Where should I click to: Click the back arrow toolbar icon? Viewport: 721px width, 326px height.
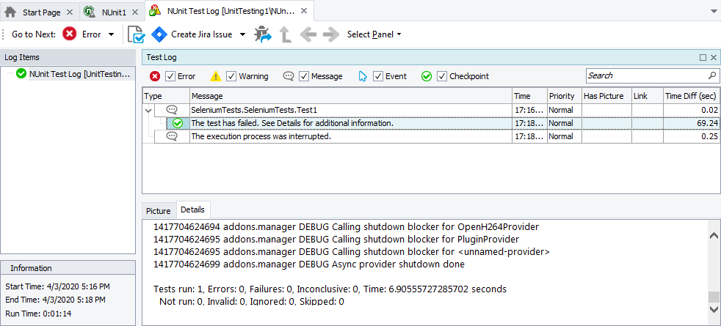click(308, 34)
